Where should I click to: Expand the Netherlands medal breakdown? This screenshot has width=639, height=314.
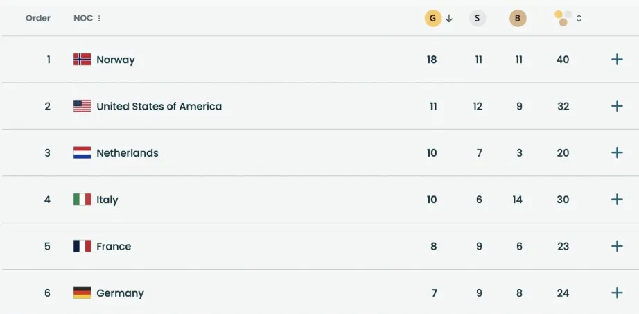617,153
